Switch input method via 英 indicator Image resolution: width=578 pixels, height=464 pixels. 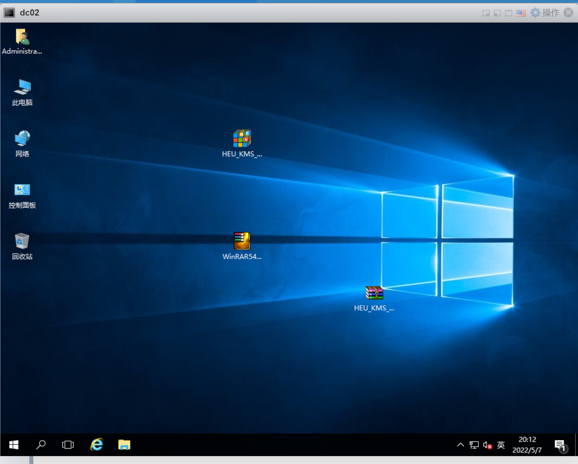point(501,445)
